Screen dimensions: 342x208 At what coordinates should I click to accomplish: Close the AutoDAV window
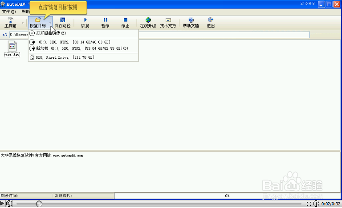point(337,4)
